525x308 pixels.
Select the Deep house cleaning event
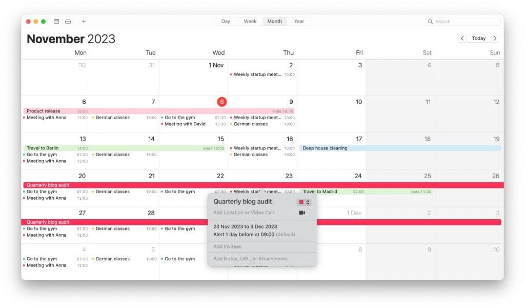325,148
